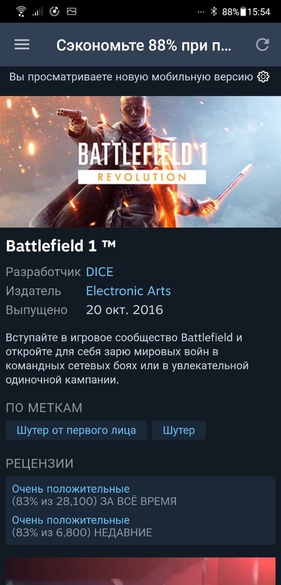The width and height of the screenshot is (281, 585).
Task: Tap the 'Сэкономьте 88%' page title
Action: [144, 45]
